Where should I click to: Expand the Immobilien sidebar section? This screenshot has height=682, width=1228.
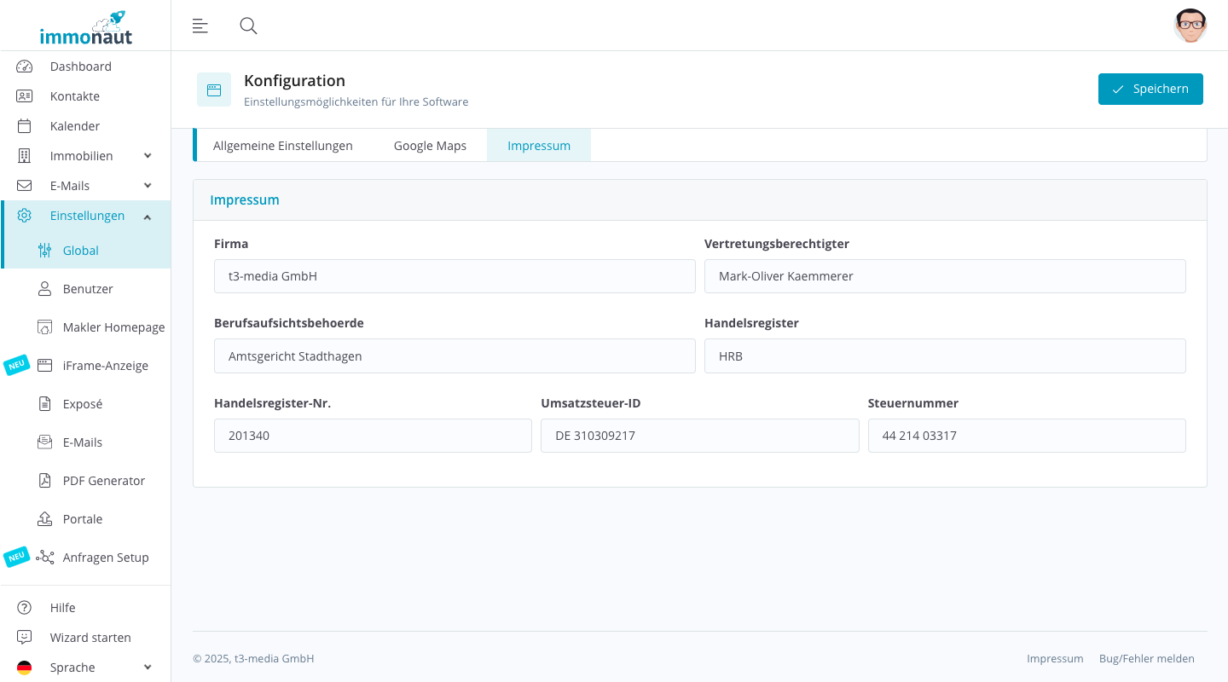[x=147, y=155]
